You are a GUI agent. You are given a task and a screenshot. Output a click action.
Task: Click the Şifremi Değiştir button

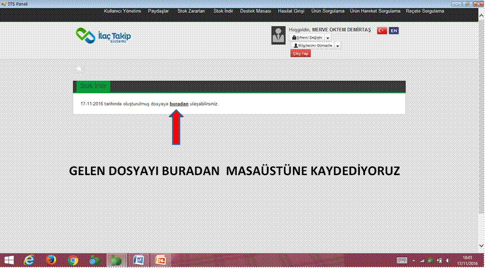point(307,37)
